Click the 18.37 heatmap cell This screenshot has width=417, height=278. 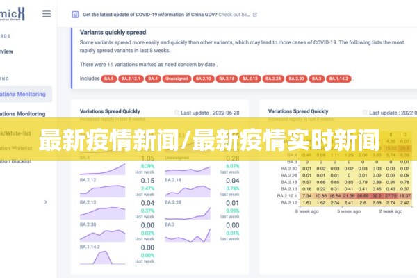tap(404, 196)
